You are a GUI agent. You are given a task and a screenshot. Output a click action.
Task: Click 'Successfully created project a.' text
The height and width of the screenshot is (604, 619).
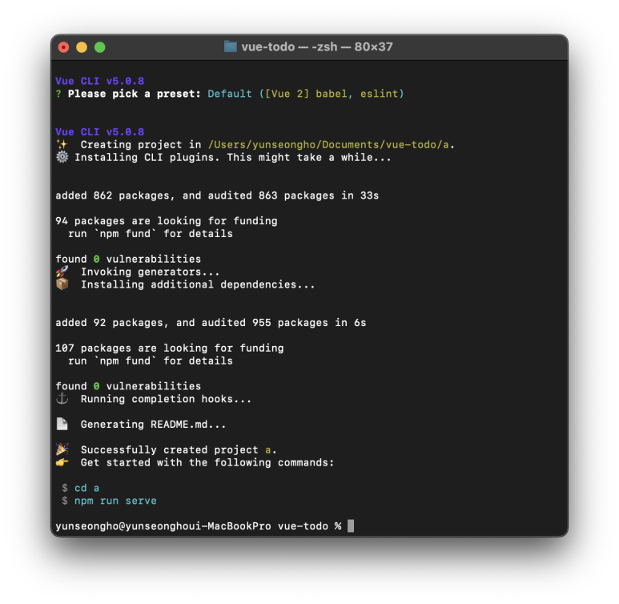[179, 450]
